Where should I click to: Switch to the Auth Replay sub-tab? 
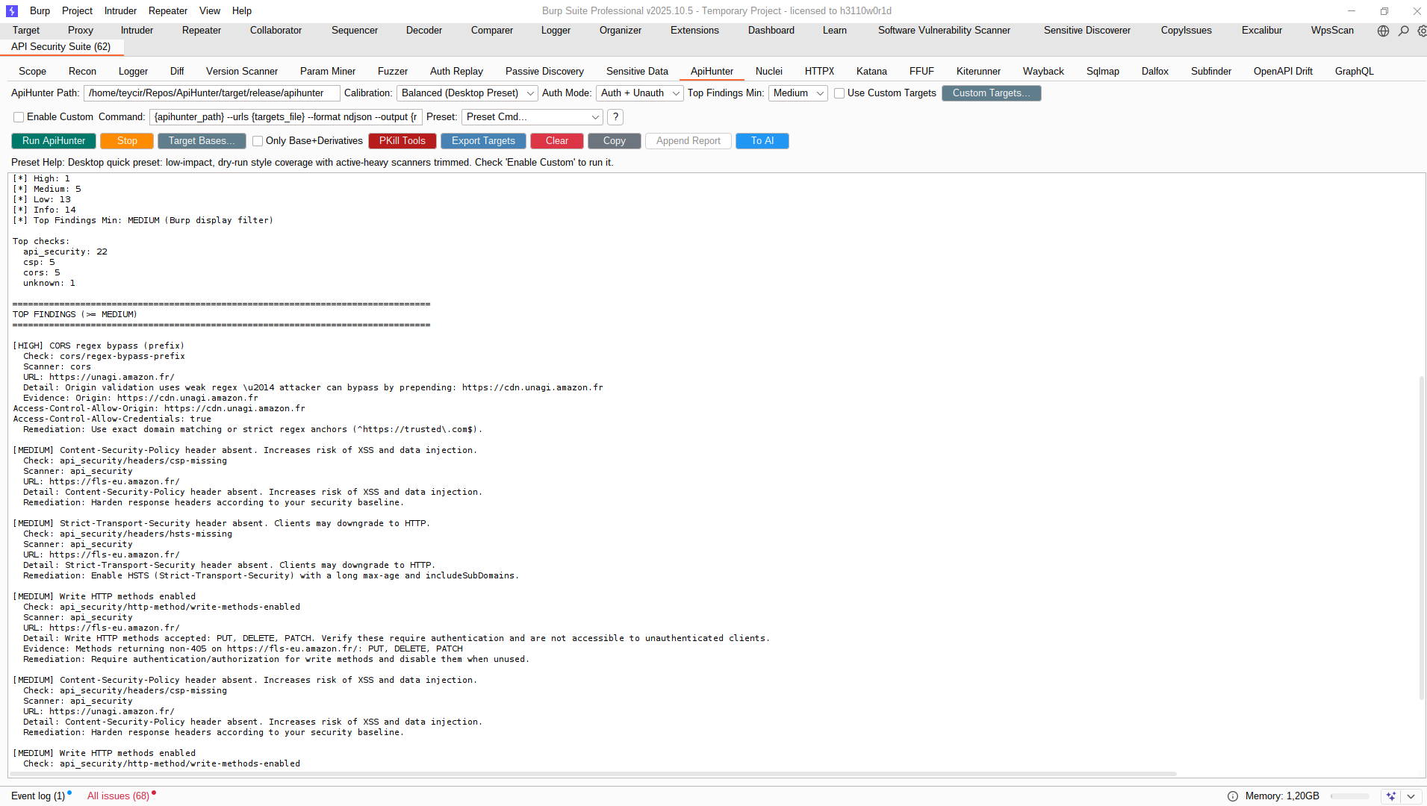[456, 72]
